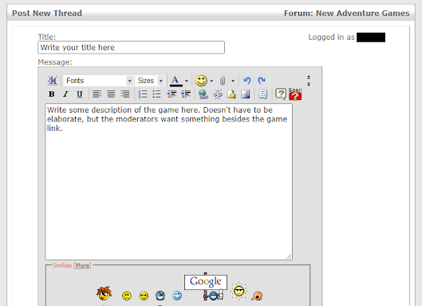The width and height of the screenshot is (422, 306).
Task: Apply the current text color A
Action: tap(176, 81)
